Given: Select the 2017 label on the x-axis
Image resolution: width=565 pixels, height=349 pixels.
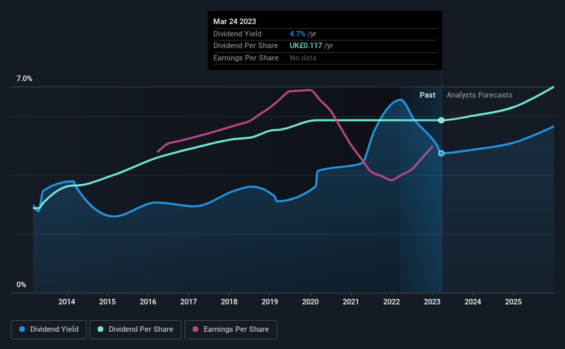Looking at the screenshot, I should [x=189, y=302].
